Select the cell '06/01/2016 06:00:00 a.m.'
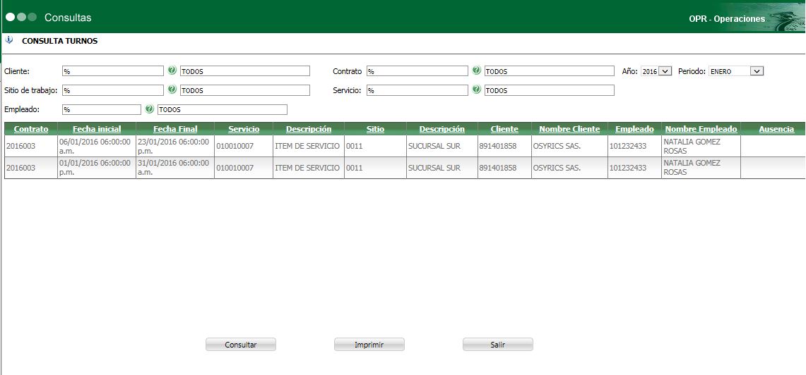Image resolution: width=806 pixels, height=375 pixels. 97,146
